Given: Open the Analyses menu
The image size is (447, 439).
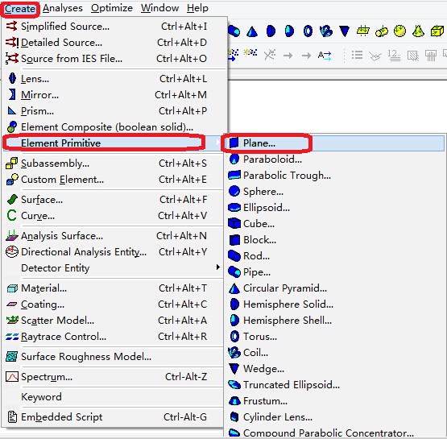Looking at the screenshot, I should [63, 8].
